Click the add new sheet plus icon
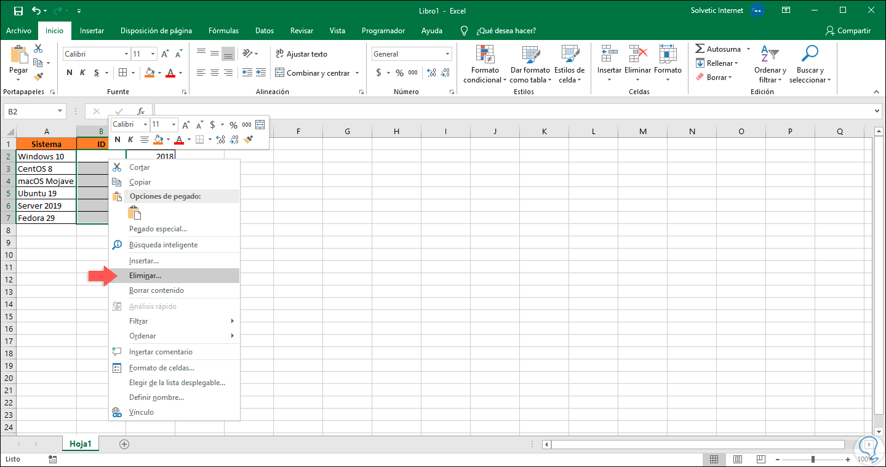 point(124,444)
